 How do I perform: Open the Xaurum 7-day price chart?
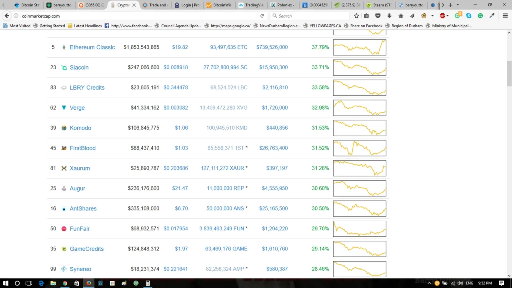[360, 168]
